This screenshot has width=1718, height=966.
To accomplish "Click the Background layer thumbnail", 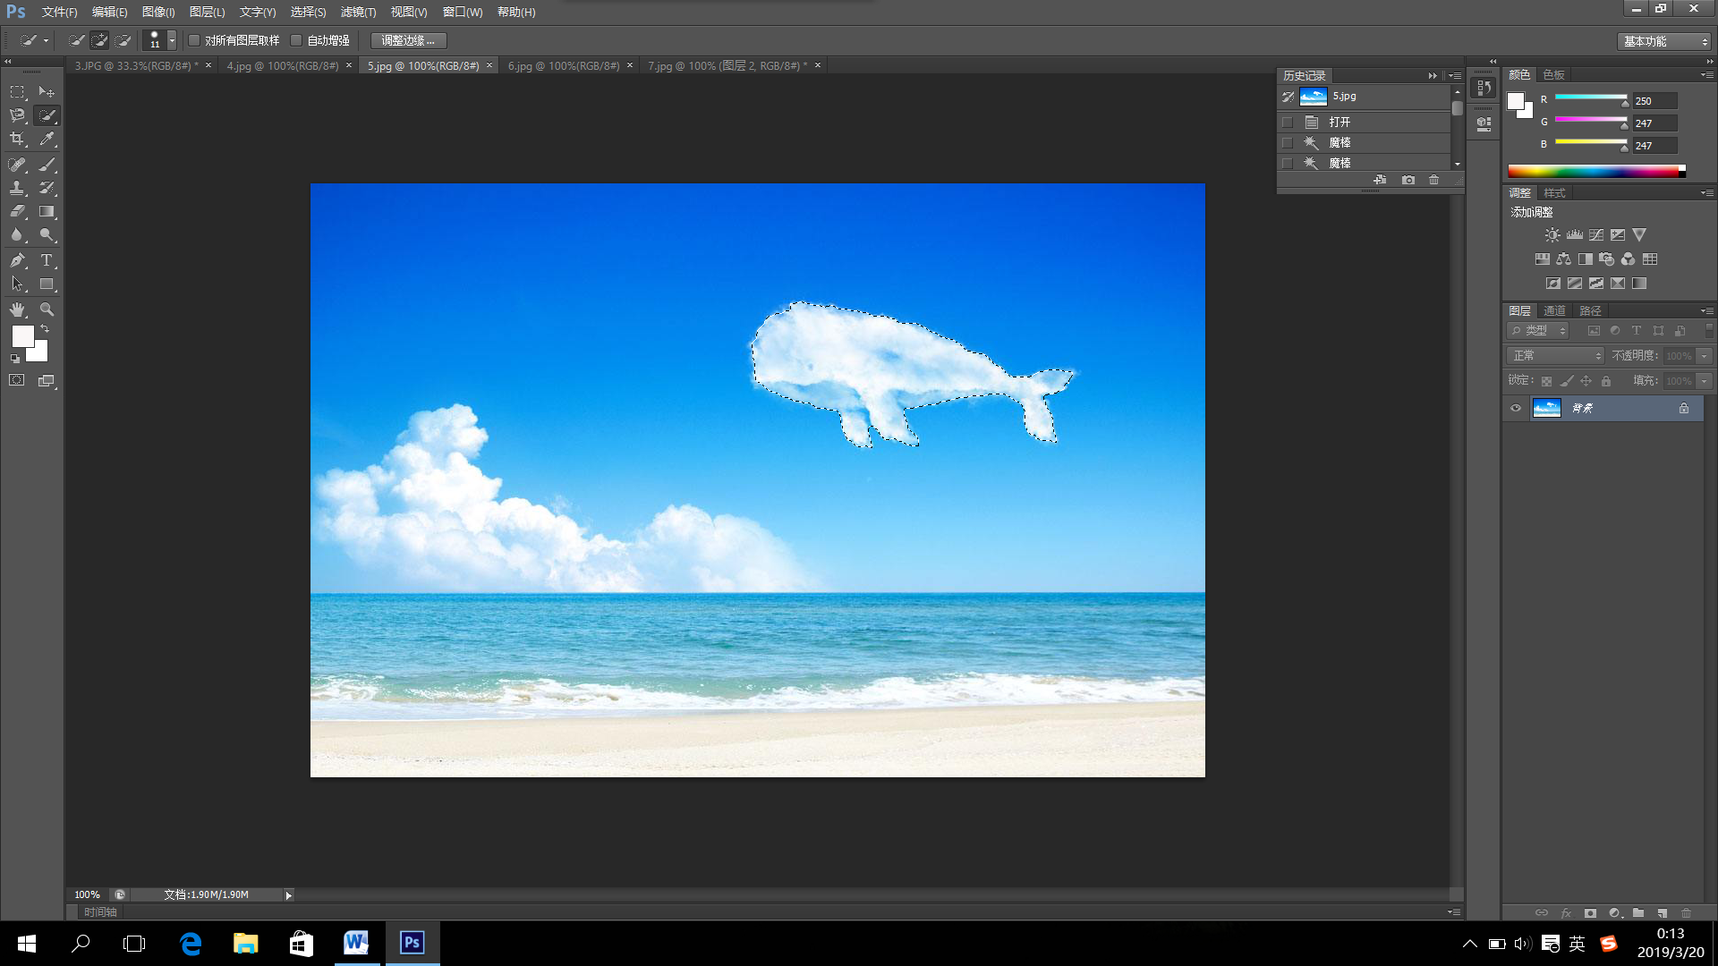I will [1546, 408].
